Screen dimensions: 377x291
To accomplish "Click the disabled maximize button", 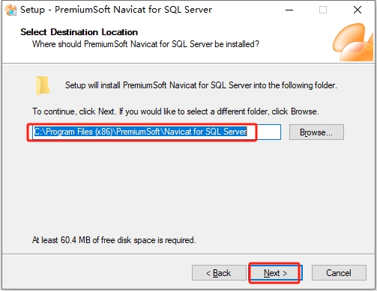I will 323,10.
